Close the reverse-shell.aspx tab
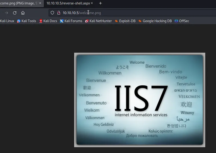Screen dimensions: 216x153 click(92, 3)
